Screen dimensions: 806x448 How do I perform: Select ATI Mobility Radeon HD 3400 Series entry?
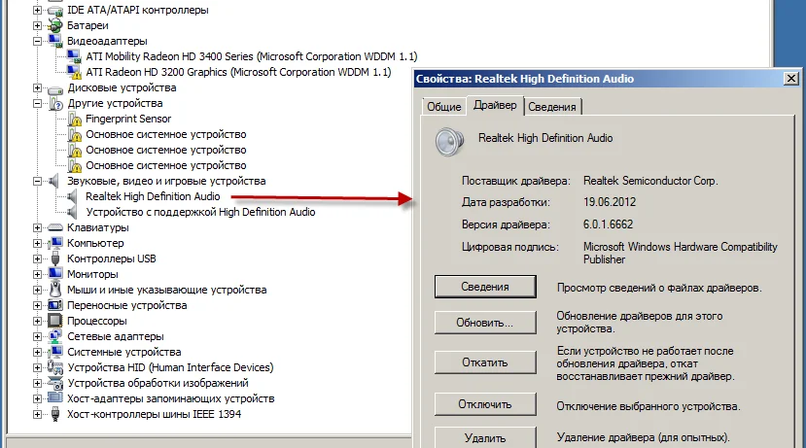tap(252, 56)
